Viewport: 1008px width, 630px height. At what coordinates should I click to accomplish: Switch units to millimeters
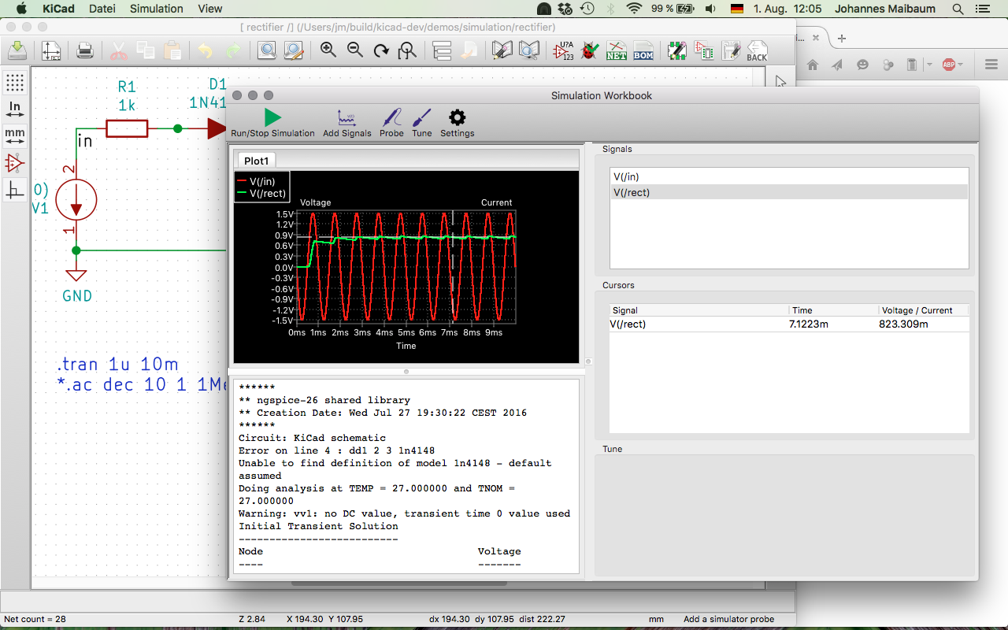click(x=15, y=135)
